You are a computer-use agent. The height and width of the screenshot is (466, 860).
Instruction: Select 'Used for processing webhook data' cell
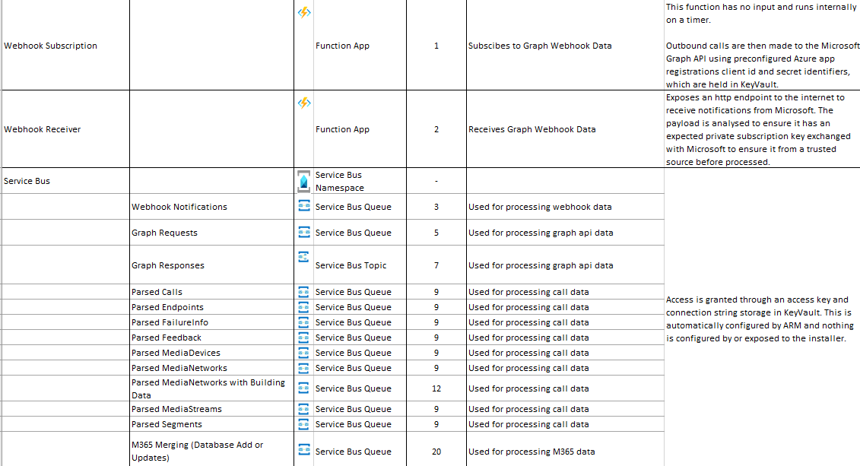[x=565, y=207]
